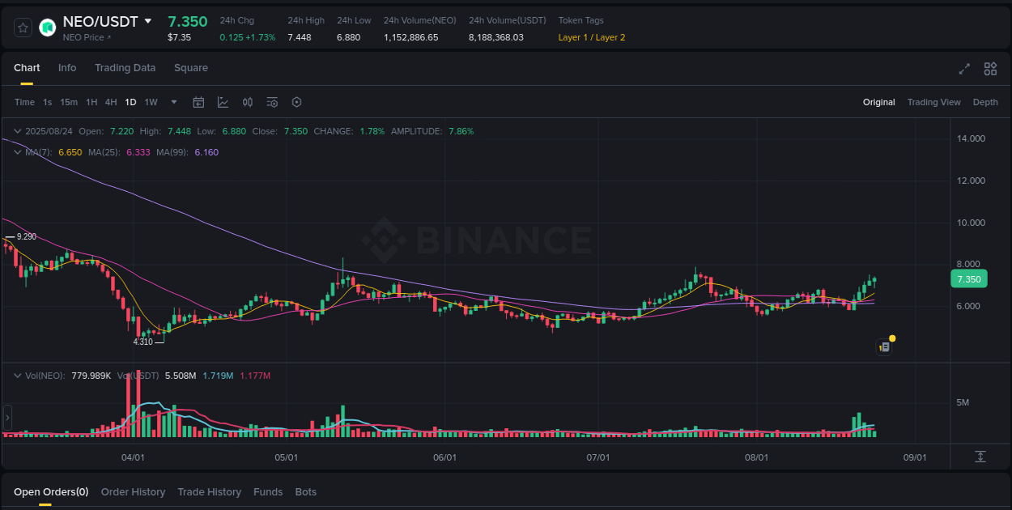The height and width of the screenshot is (510, 1012).
Task: Expand the chart to fullscreen
Action: pos(964,69)
